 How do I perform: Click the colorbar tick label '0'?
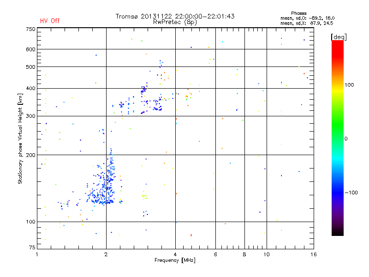click(x=346, y=139)
